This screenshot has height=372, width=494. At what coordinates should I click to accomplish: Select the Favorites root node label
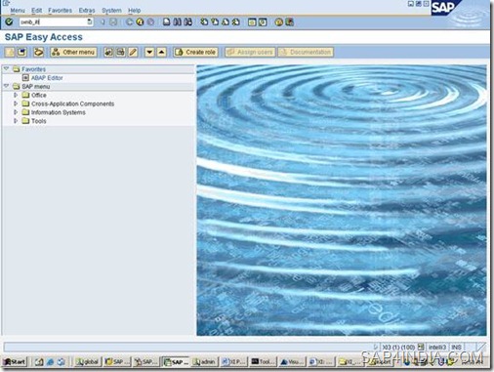click(x=33, y=69)
